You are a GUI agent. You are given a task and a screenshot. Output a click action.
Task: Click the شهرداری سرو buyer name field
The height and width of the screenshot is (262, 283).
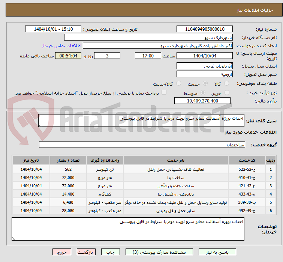click(148, 38)
